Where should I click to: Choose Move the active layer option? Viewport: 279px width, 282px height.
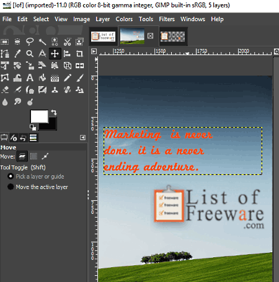click(38, 187)
